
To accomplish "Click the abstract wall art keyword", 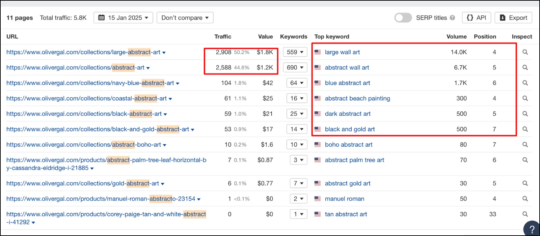I will [347, 67].
